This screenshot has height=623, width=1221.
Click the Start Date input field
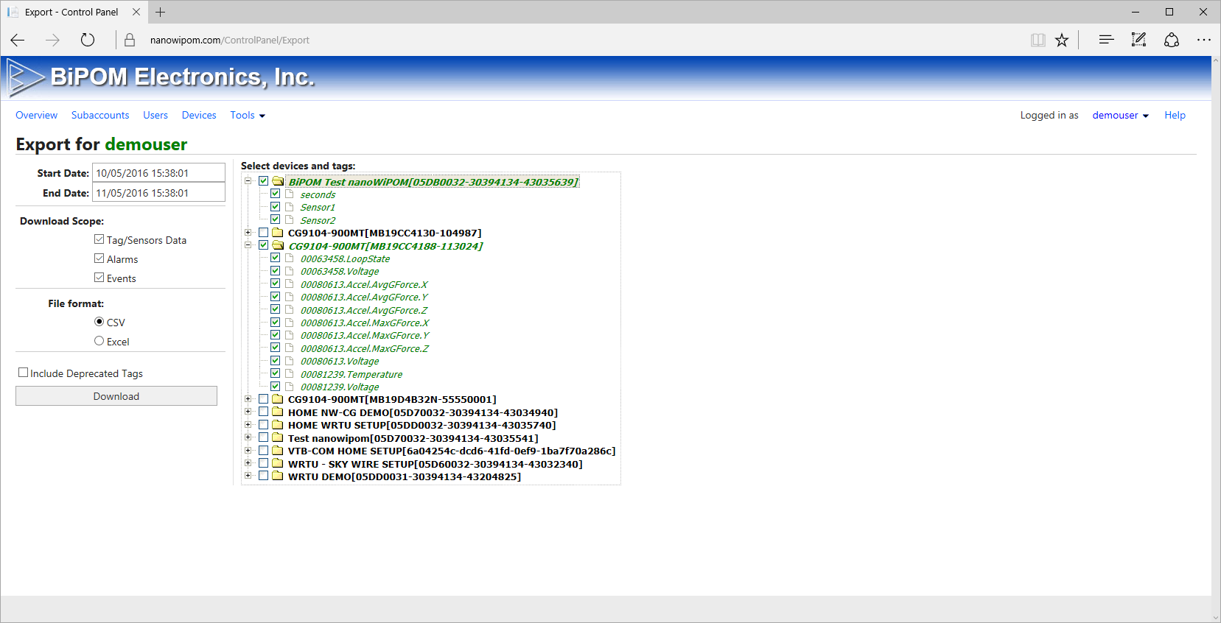(x=158, y=172)
